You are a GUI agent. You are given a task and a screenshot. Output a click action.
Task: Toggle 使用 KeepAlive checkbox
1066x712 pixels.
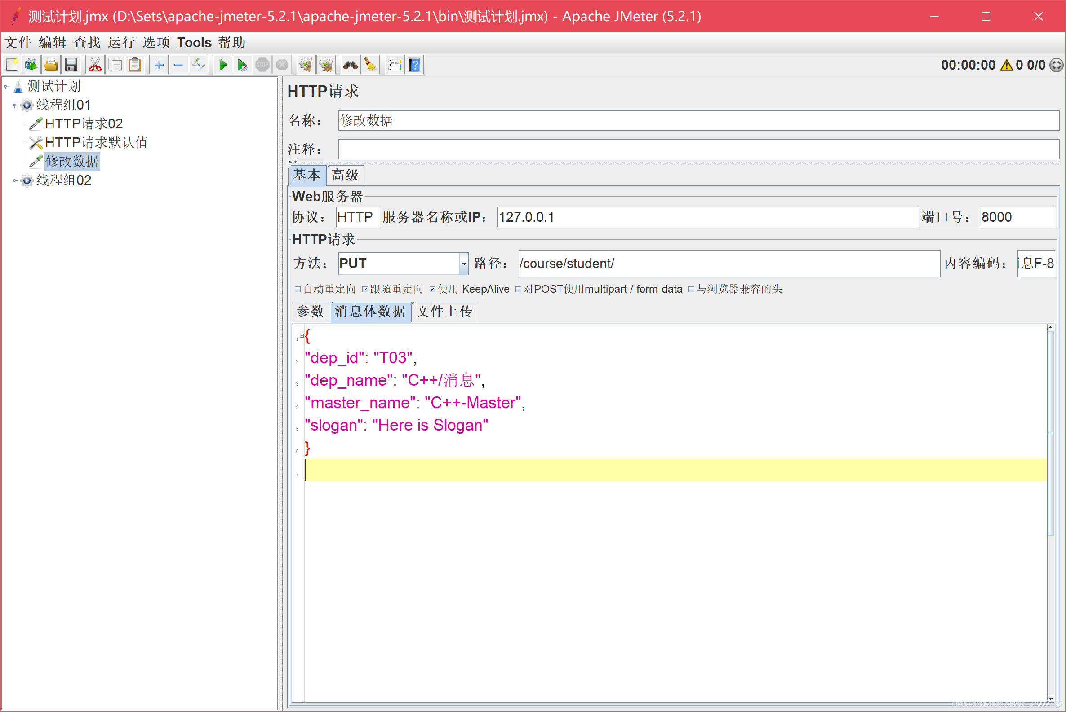coord(432,289)
